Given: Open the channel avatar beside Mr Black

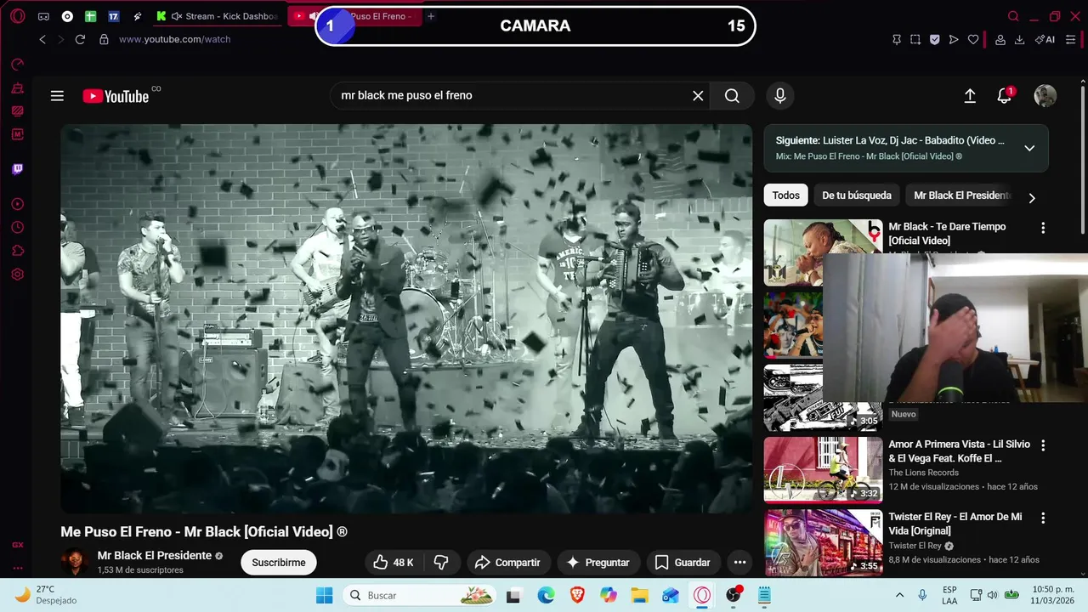Looking at the screenshot, I should 75,562.
